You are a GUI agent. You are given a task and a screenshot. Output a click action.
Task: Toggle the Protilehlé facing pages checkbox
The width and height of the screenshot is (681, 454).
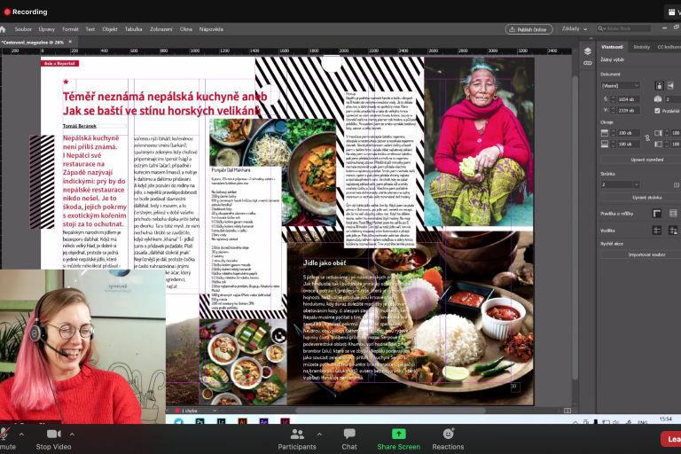pyautogui.click(x=658, y=111)
